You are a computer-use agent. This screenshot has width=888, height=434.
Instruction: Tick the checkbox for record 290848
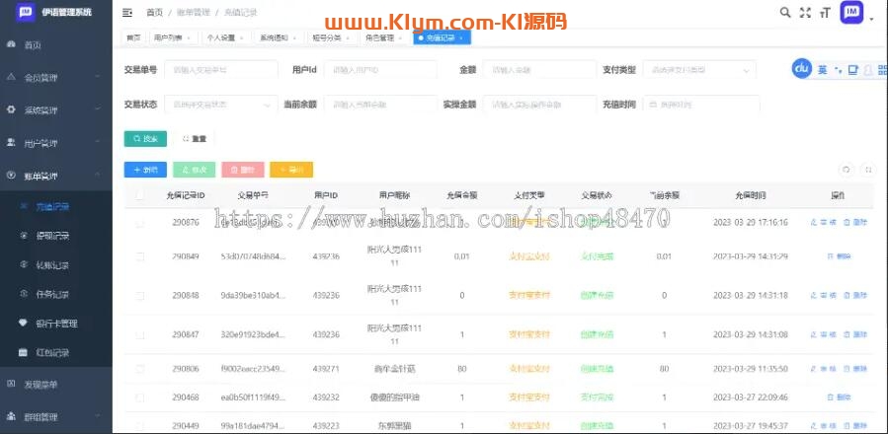139,295
